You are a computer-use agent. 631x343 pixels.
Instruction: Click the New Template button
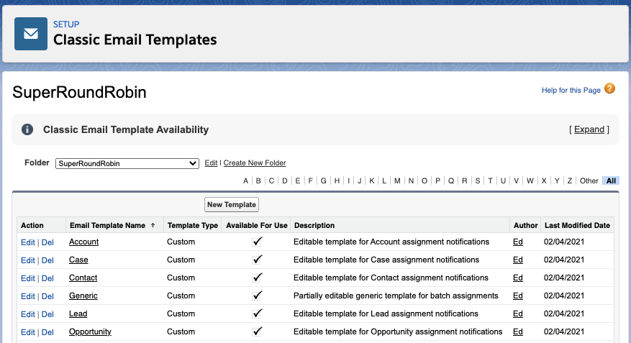[x=232, y=205]
